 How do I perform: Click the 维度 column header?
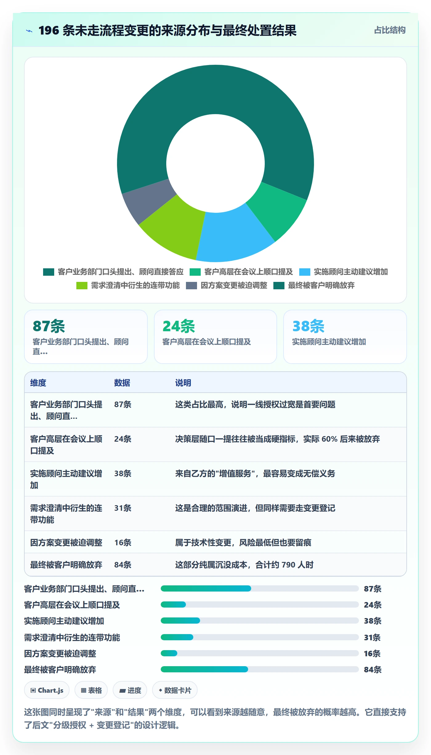click(38, 383)
